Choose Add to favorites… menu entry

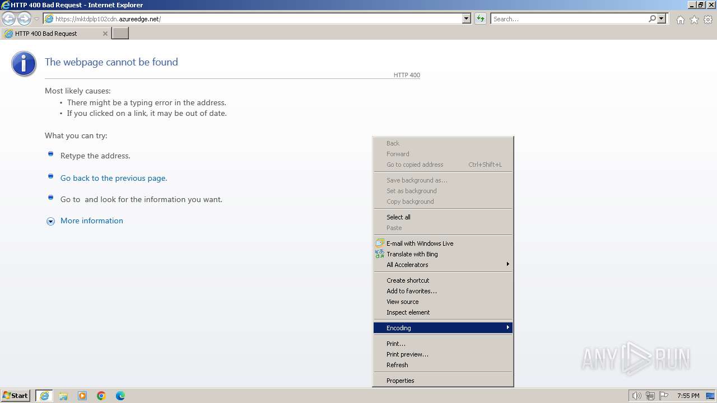[x=443, y=291]
